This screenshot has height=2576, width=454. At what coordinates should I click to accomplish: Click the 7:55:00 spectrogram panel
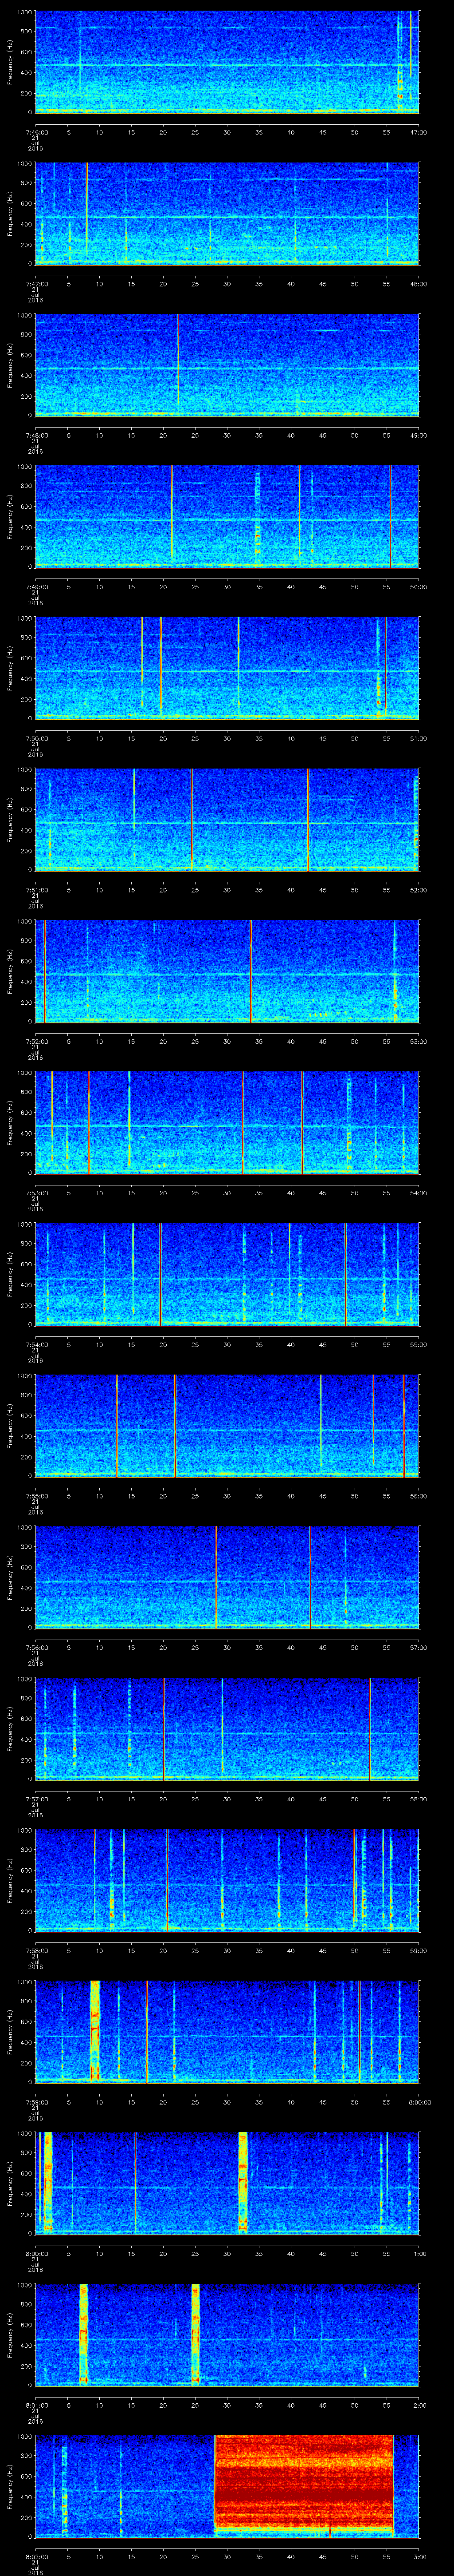tap(227, 1427)
